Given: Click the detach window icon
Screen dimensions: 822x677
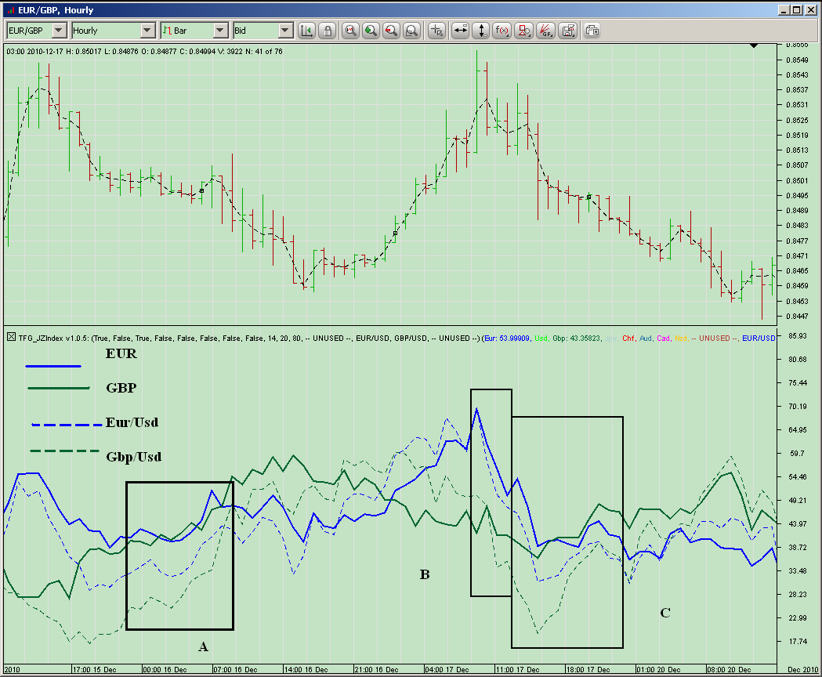Looking at the screenshot, I should tap(592, 31).
